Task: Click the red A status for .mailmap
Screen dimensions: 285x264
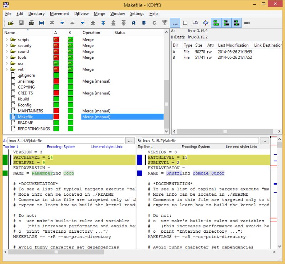Action: point(56,81)
